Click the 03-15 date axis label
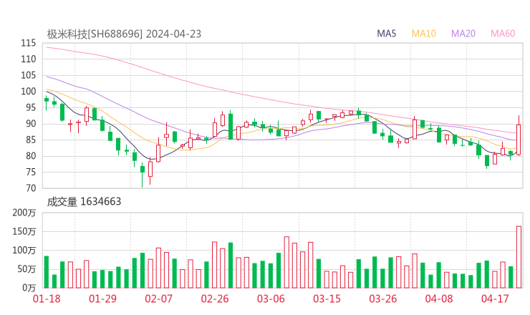Viewport: 530px width, 315px height. point(327,299)
